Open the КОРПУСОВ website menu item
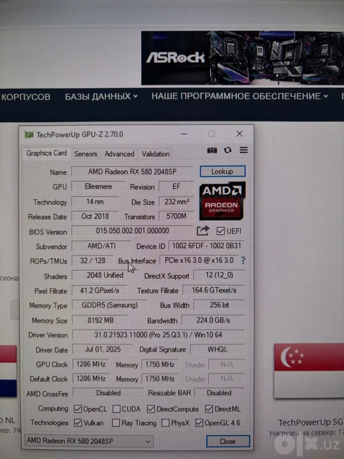 click(x=26, y=97)
